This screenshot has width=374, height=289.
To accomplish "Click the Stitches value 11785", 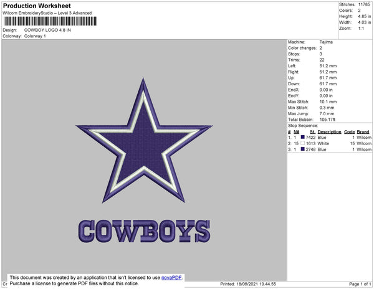I will coord(364,4).
